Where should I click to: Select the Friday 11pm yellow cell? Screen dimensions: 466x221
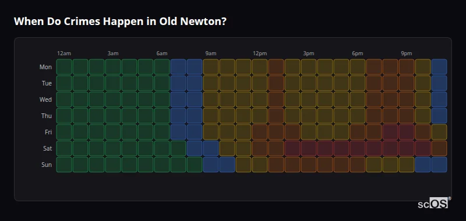(x=439, y=132)
